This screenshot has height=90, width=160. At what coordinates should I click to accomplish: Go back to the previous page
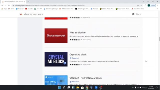tap(2, 5)
